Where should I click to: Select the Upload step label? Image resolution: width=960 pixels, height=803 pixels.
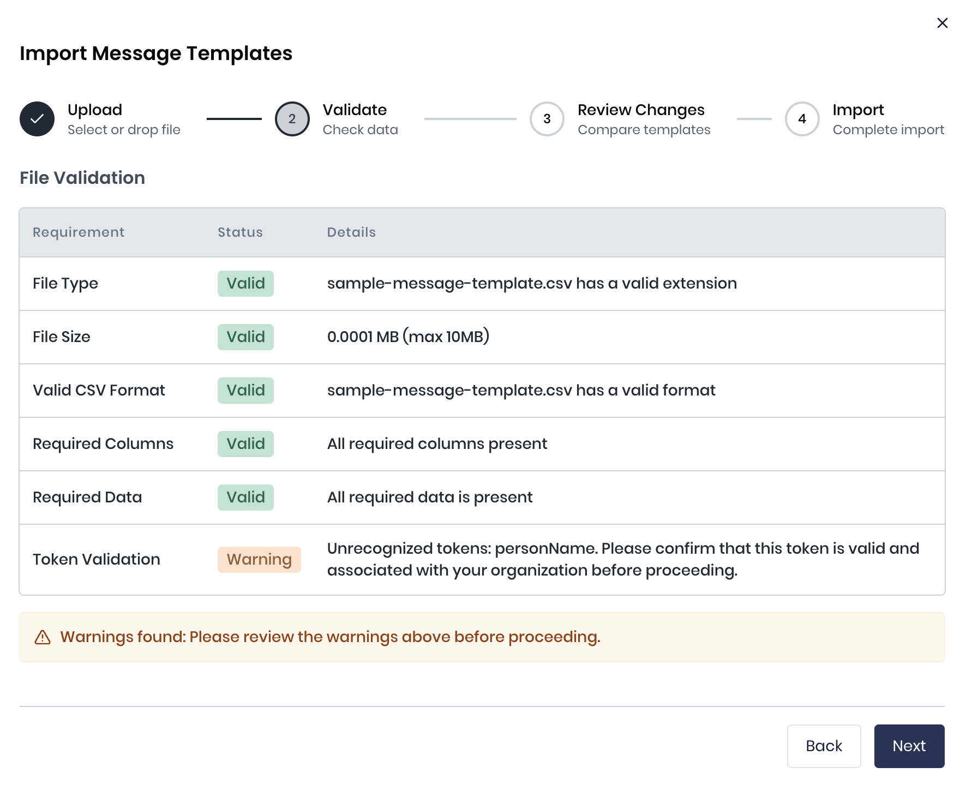click(x=95, y=110)
